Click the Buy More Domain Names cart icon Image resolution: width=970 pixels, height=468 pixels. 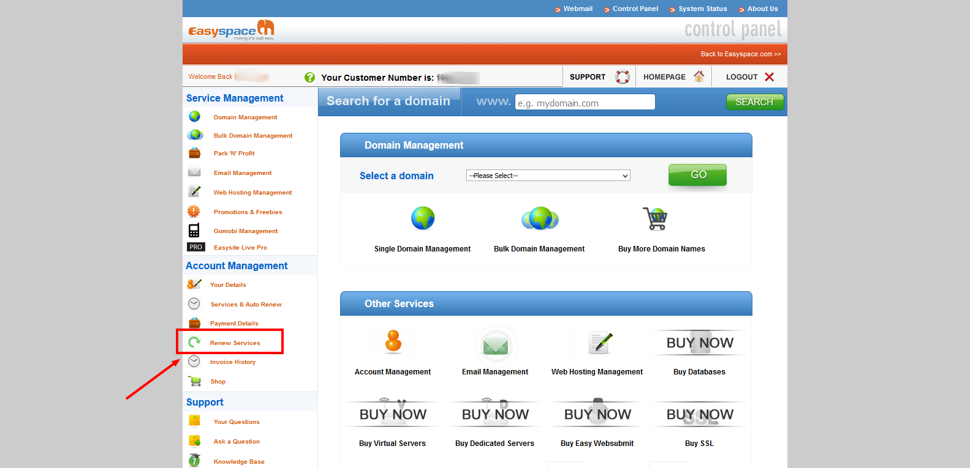655,218
